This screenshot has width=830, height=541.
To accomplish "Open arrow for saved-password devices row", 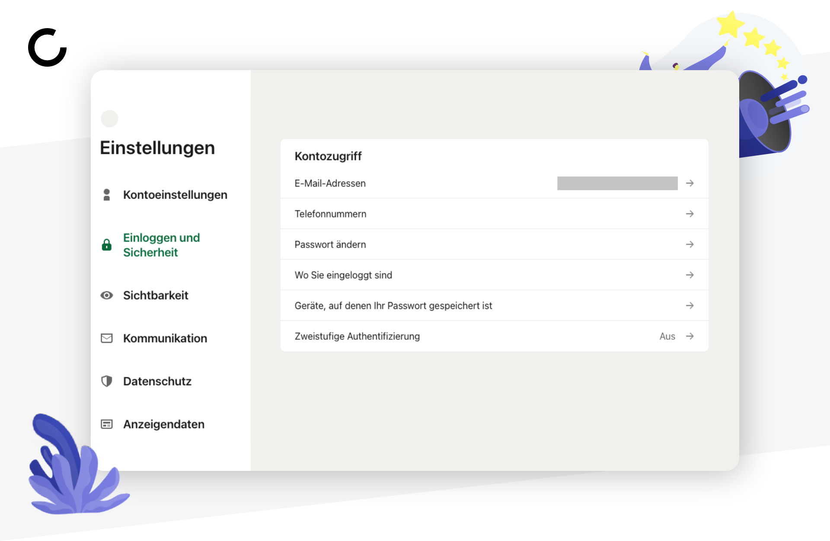I will 690,306.
